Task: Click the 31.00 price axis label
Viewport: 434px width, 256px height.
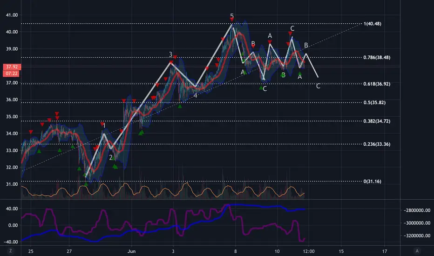Action: [x=12, y=184]
